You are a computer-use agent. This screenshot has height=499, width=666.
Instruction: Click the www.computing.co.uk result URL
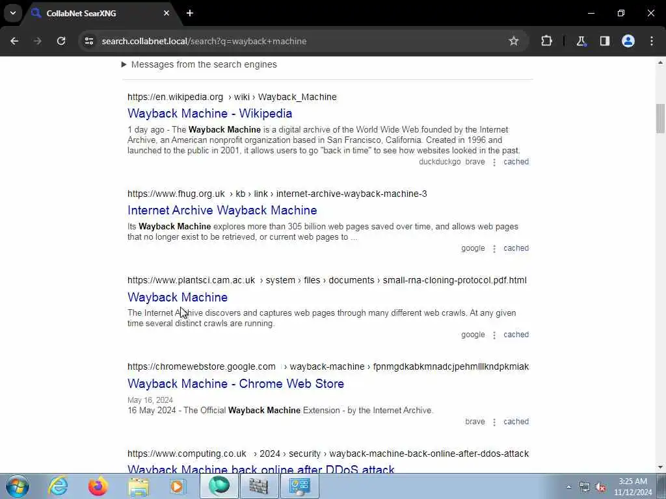(x=328, y=454)
